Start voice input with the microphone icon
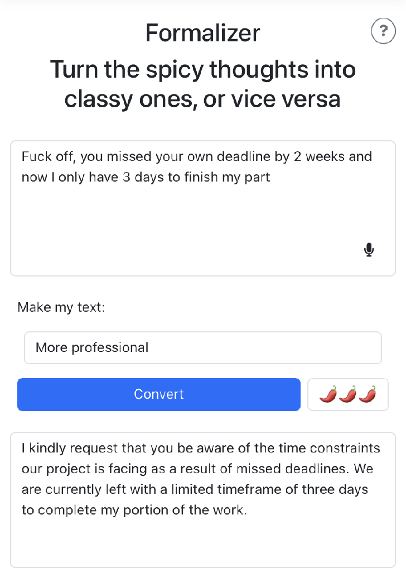The image size is (406, 572). coord(369,250)
